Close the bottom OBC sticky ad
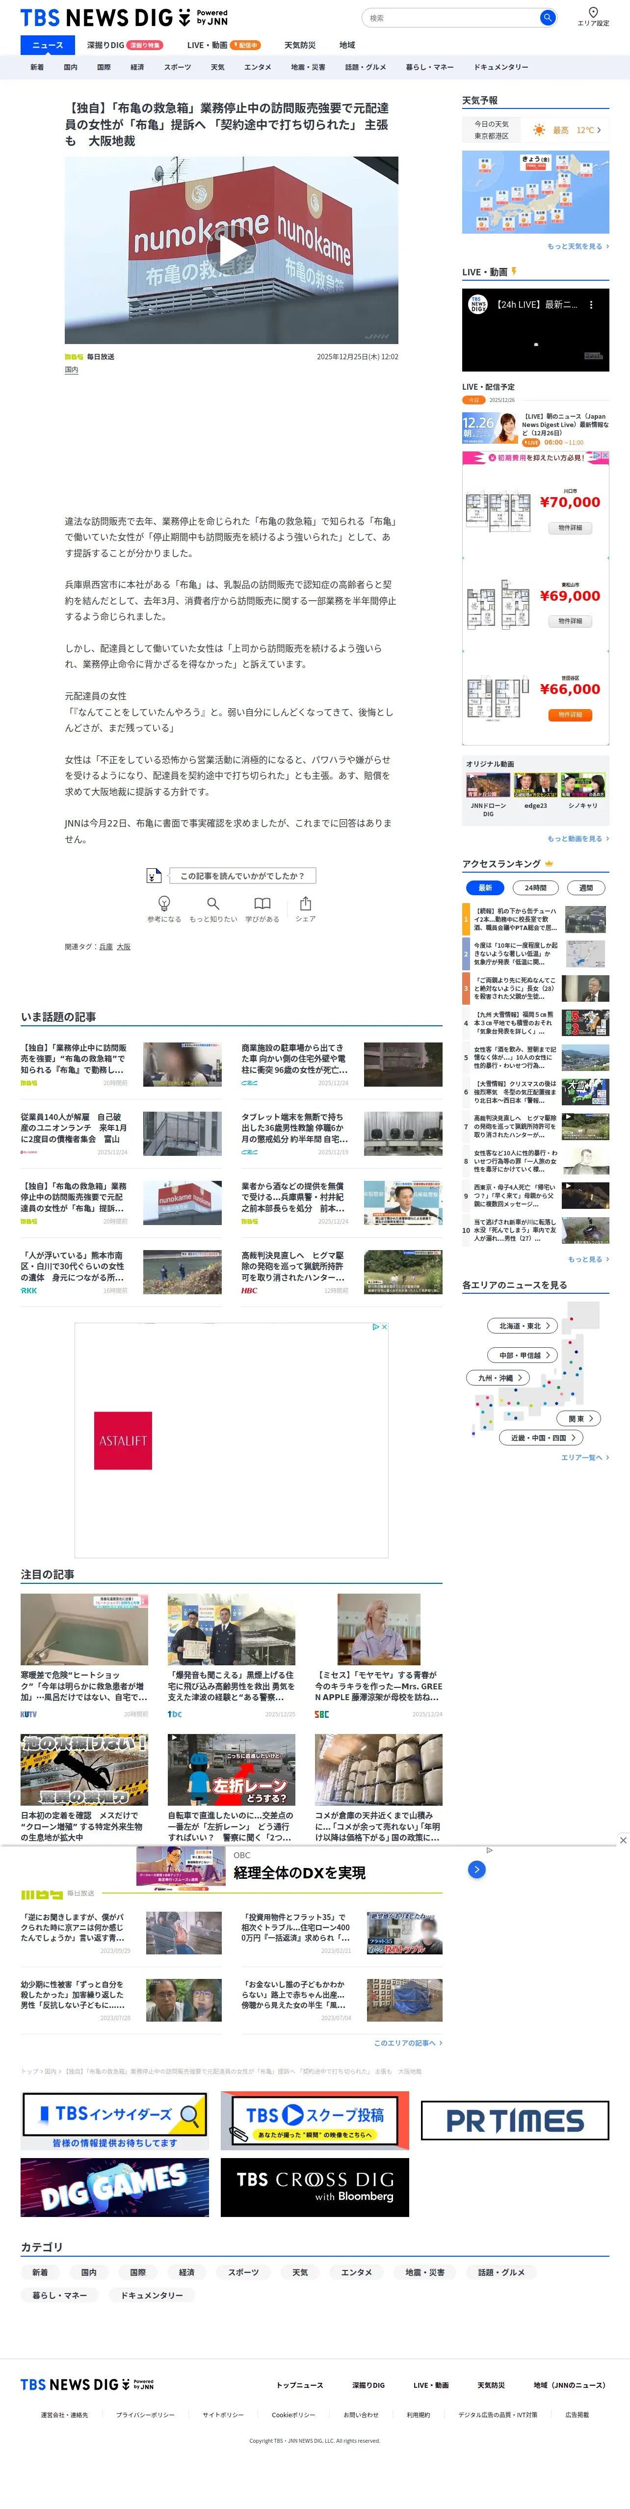The image size is (630, 2509). (623, 1840)
